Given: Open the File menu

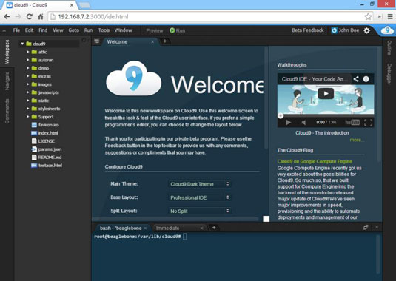Looking at the screenshot, I should point(16,30).
